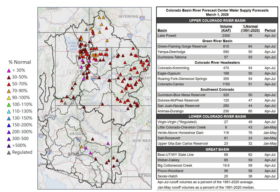Image resolution: width=280 pixels, height=192 pixels.
Task: Click the Route 287 highway shield in Wyoming
Action: (126, 25)
